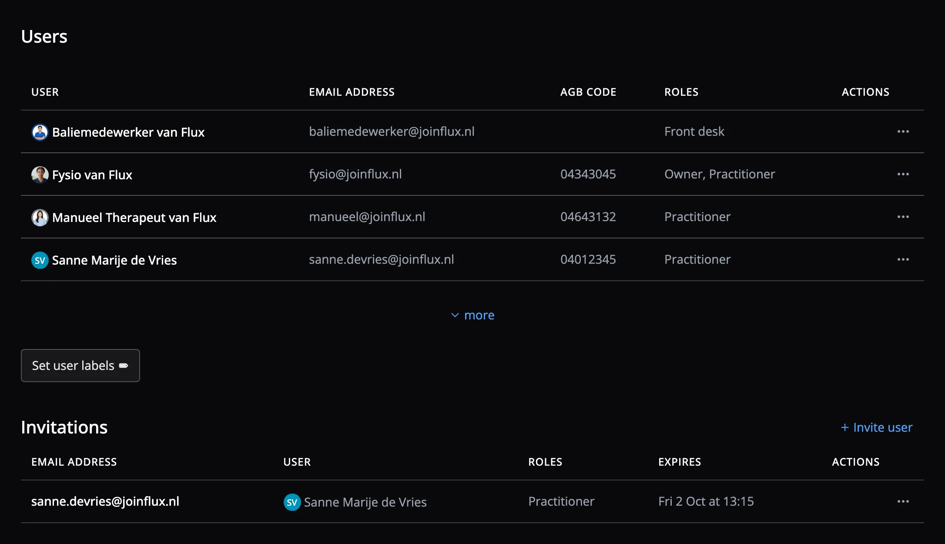Open actions menu for Manueel Therapeut van Flux
Image resolution: width=945 pixels, height=544 pixels.
[903, 217]
